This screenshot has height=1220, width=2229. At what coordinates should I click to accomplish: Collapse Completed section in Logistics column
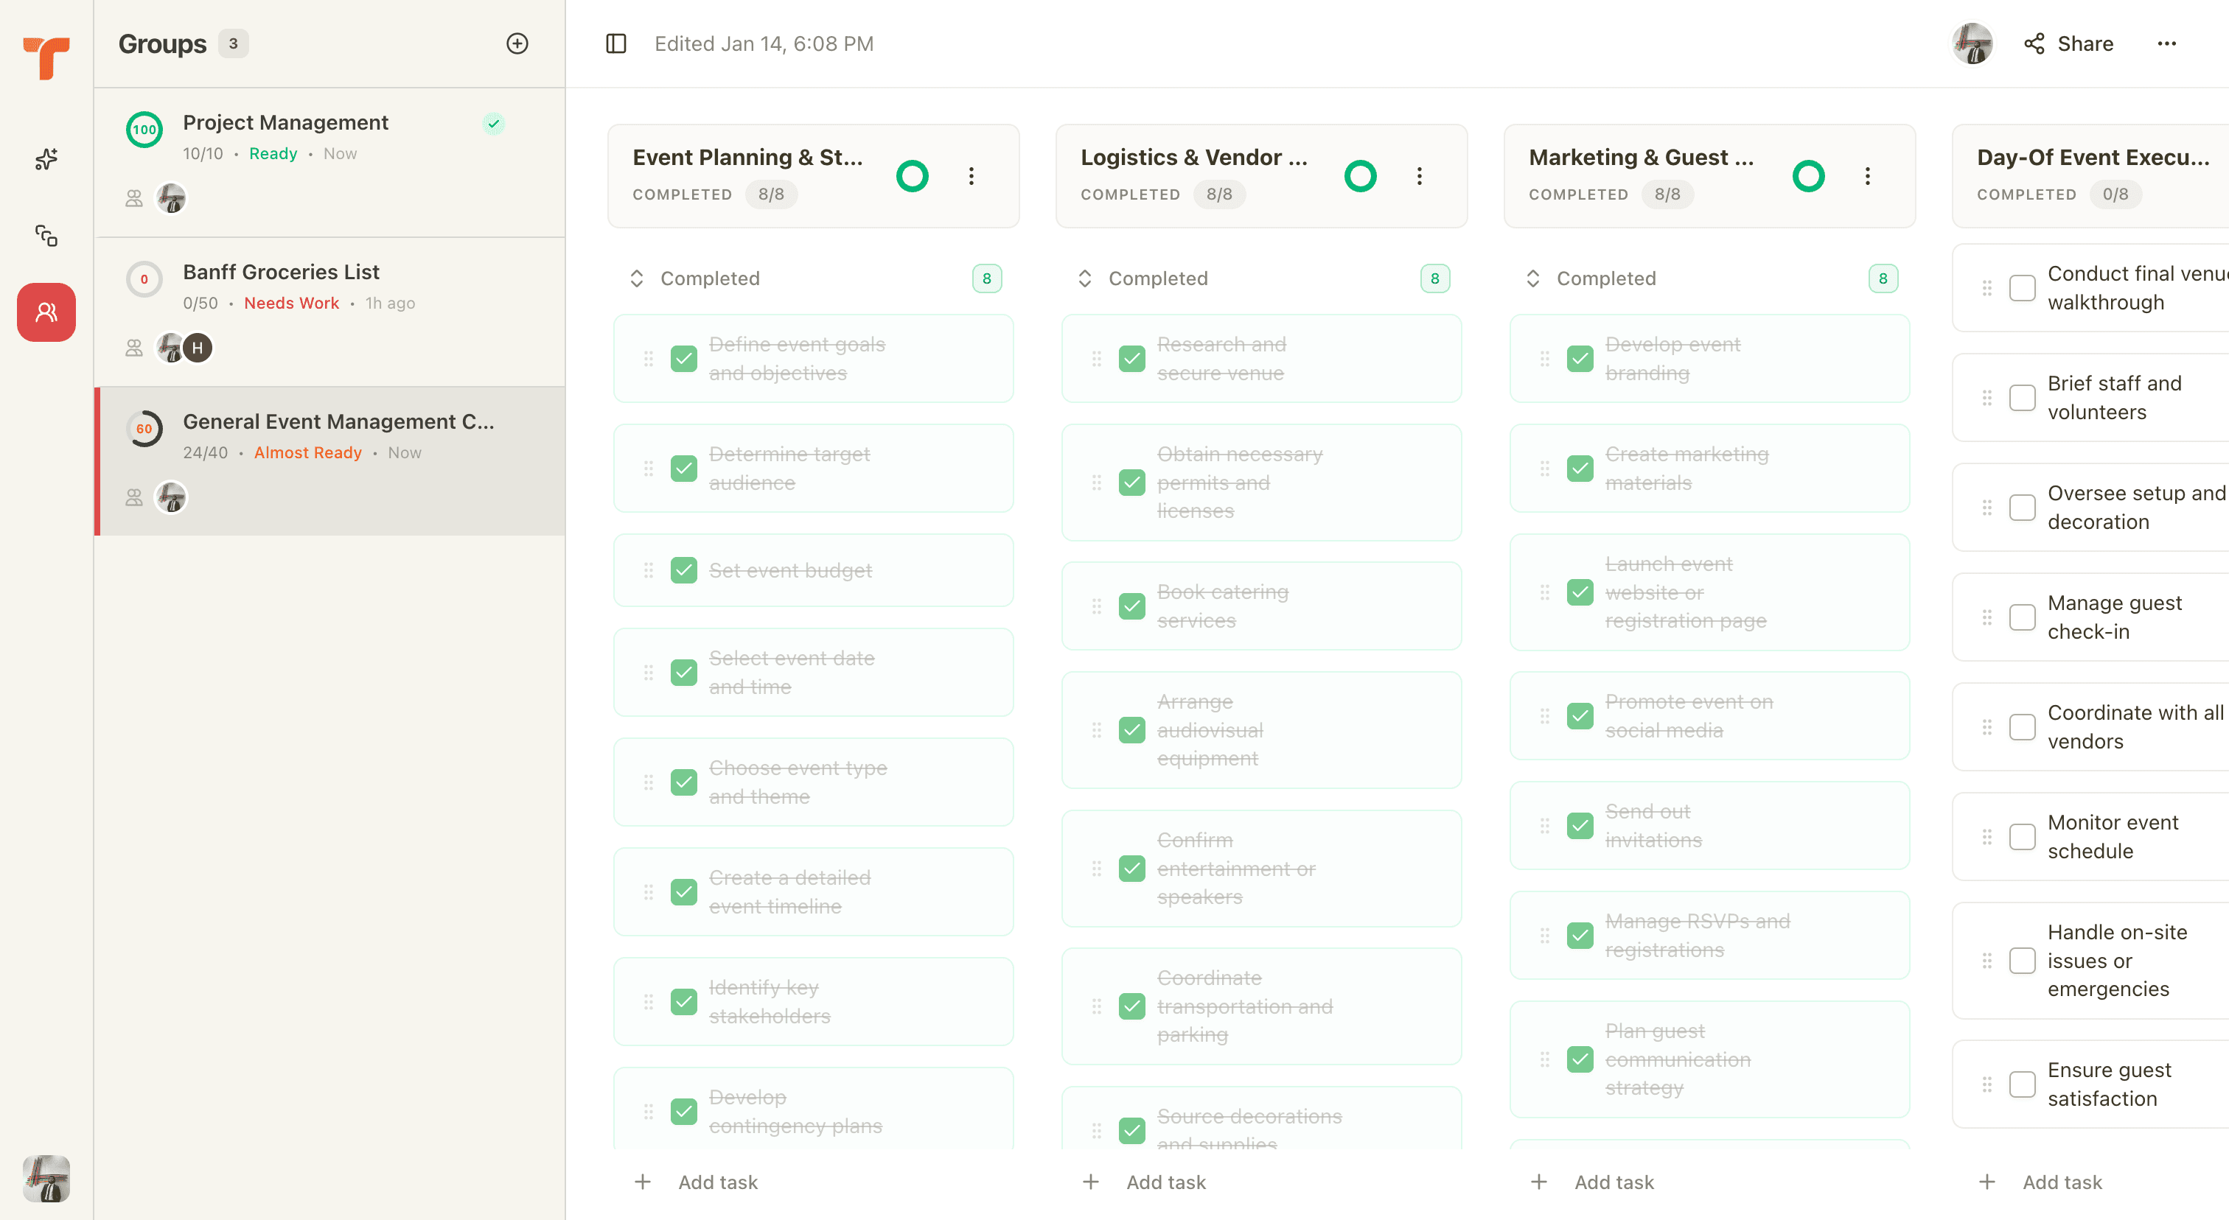(x=1085, y=278)
